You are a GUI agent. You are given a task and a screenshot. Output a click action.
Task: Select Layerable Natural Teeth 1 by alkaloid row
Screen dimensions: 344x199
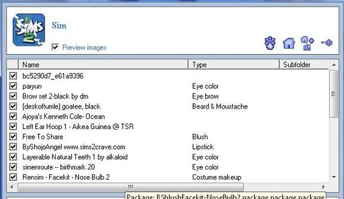coord(75,157)
